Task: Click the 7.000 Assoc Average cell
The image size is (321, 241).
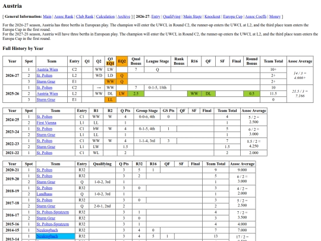Action: 242,230
